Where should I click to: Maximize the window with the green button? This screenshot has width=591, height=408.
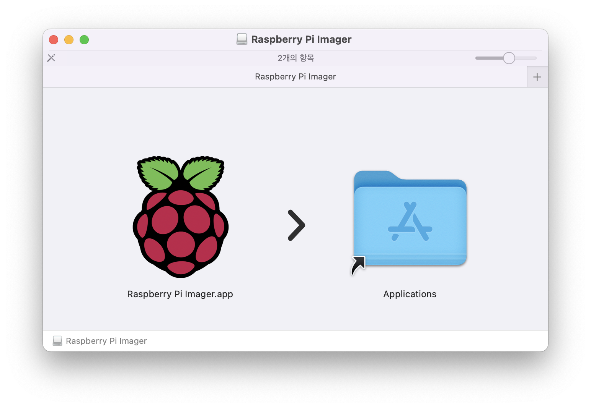84,40
